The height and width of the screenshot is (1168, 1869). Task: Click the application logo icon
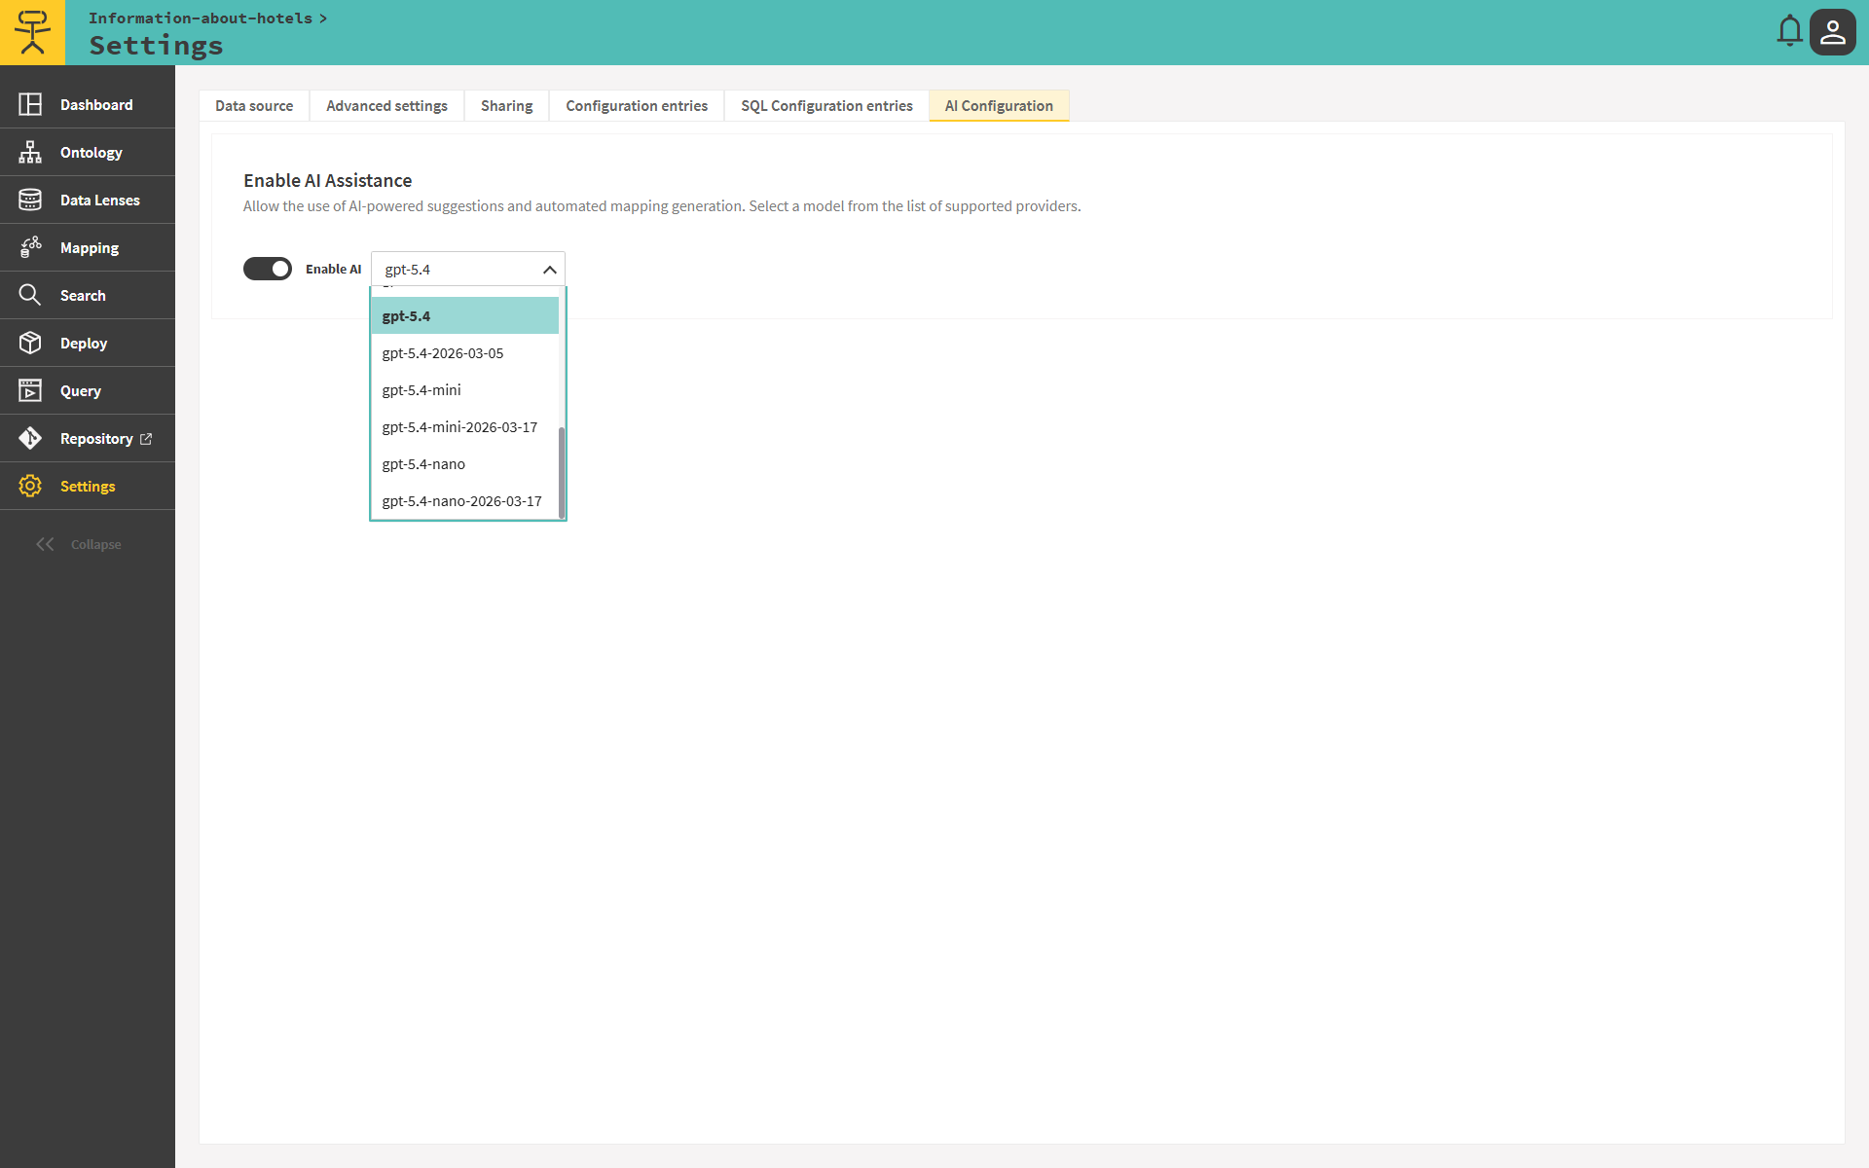(x=32, y=32)
